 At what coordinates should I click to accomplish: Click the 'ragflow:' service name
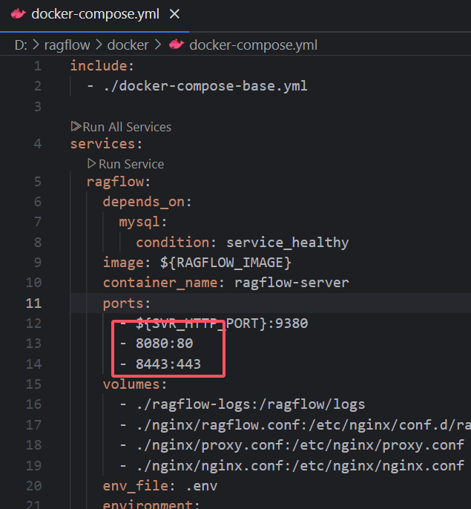click(x=119, y=182)
